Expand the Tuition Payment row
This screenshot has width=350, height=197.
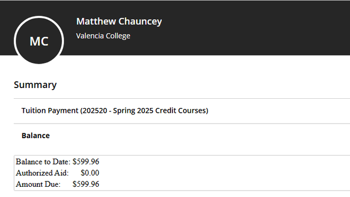[182, 111]
